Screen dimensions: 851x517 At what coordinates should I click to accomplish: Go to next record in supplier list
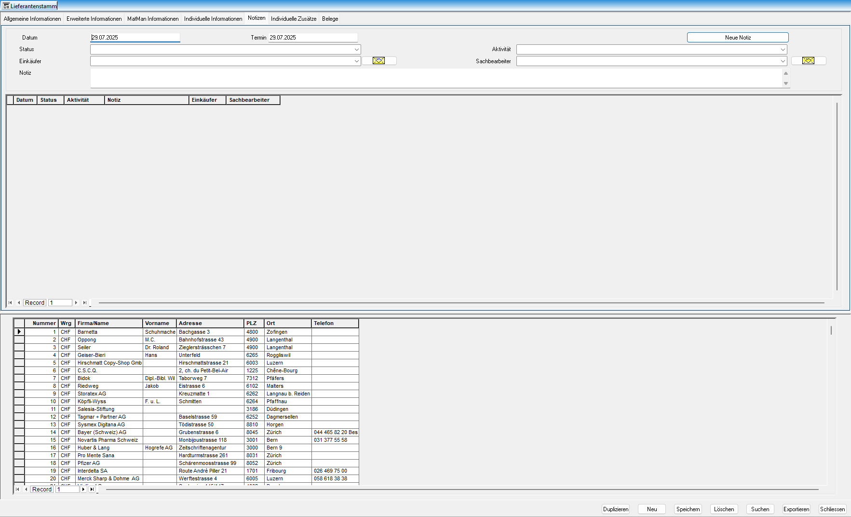coord(83,490)
